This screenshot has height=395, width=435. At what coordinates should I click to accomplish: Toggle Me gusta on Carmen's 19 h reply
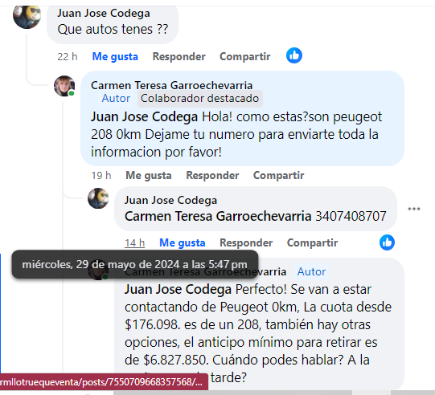pyautogui.click(x=149, y=175)
